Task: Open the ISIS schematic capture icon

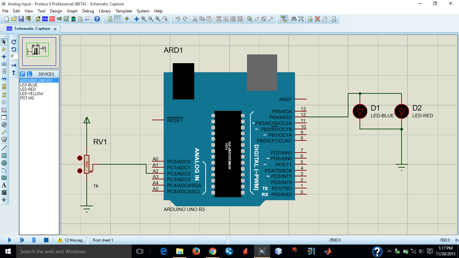Action: pyautogui.click(x=45, y=19)
